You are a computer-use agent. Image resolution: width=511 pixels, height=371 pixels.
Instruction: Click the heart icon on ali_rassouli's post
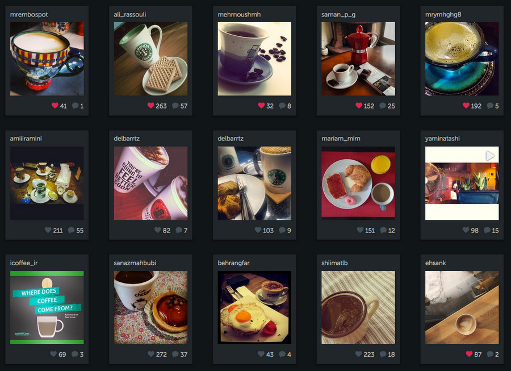point(150,105)
